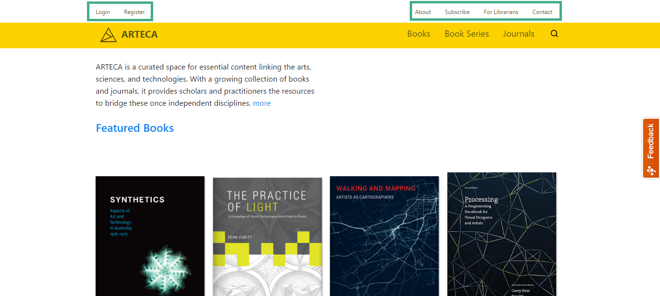Viewport: 660px width, 296px height.
Task: Select the Journals menu item
Action: [518, 34]
